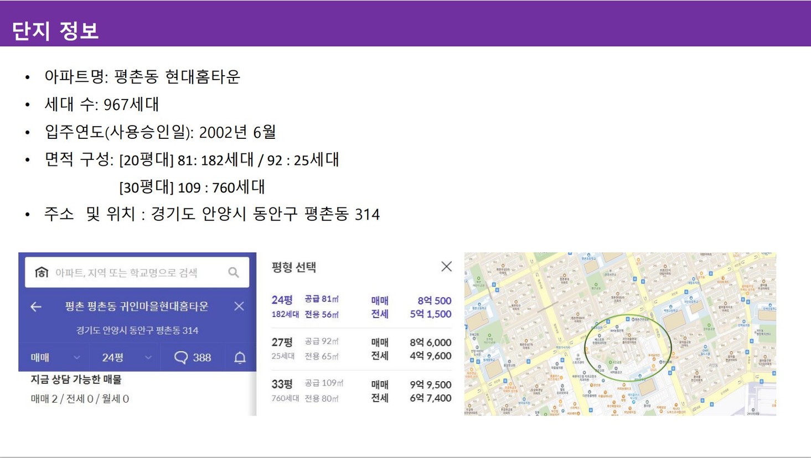Screen dimensions: 811x458
Task: Click the 주소 및 위치 bullet line
Action: [212, 214]
